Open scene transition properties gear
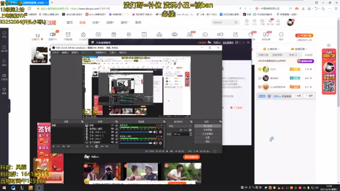340x191 pixels. (x=190, y=130)
